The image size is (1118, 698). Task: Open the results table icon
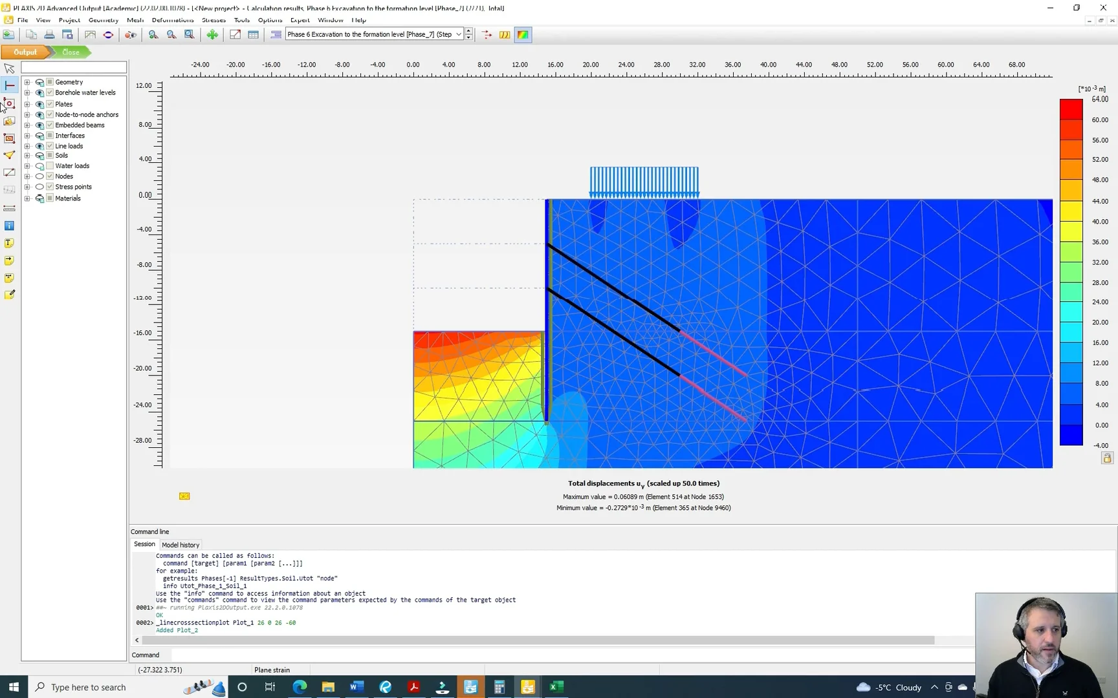coord(253,35)
